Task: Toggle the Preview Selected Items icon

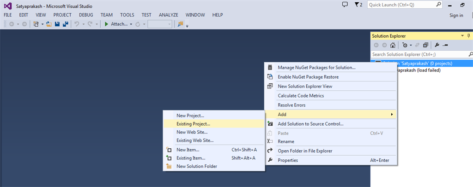Action: point(445,45)
